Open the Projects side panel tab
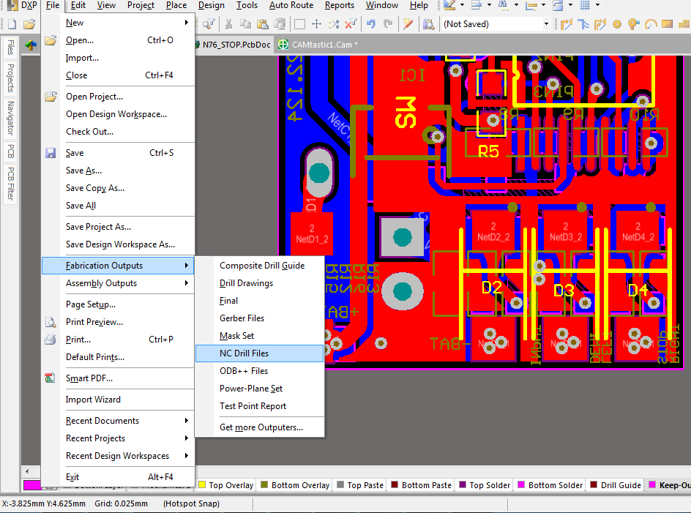The width and height of the screenshot is (691, 513). (10, 78)
